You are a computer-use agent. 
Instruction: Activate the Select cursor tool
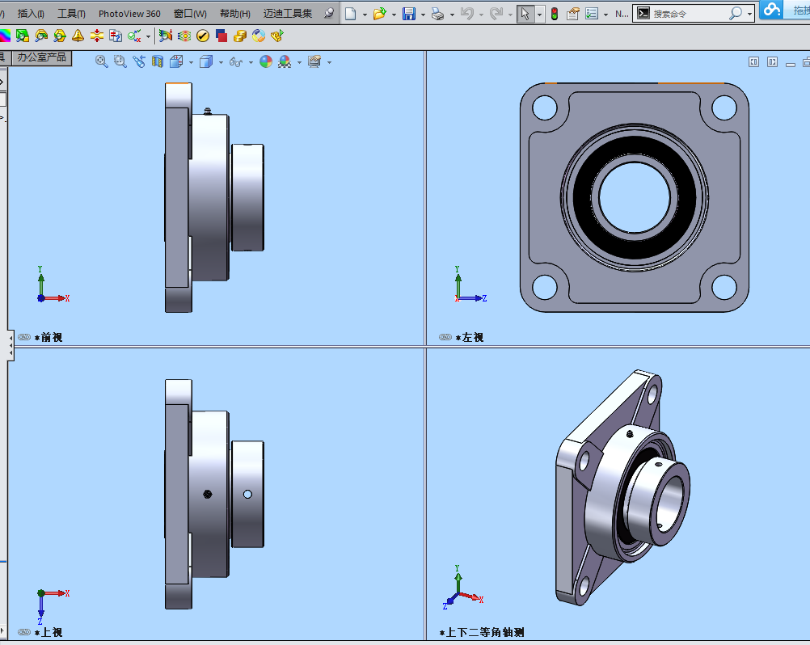[x=525, y=14]
